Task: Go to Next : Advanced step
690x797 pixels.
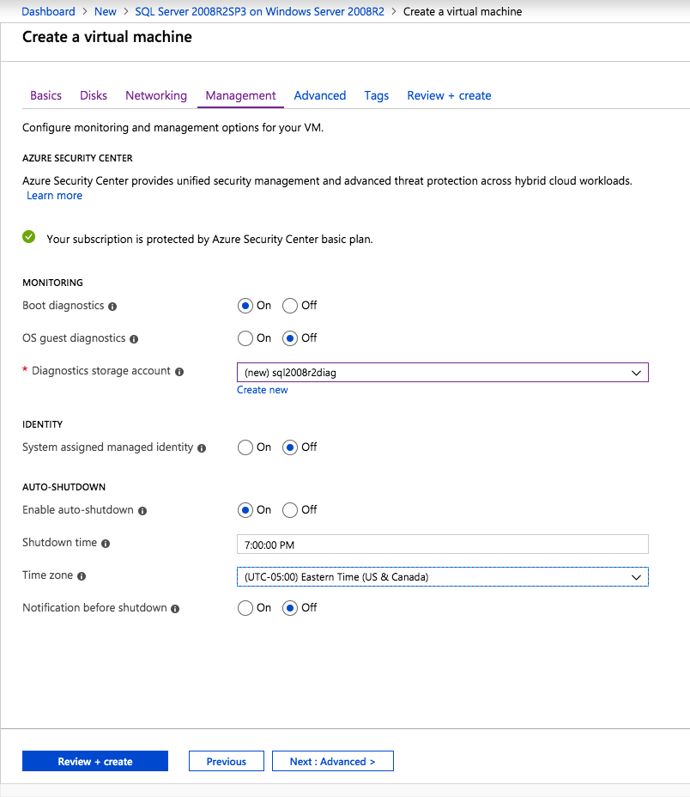Action: [x=332, y=762]
